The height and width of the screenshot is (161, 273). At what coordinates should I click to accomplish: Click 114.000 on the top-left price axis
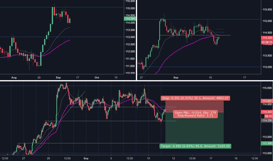(x=130, y=23)
